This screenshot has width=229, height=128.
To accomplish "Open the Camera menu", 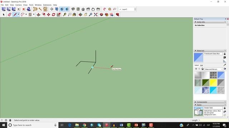I will [x=18, y=5].
